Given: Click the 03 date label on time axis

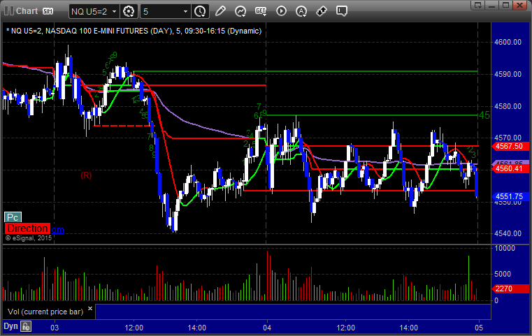Looking at the screenshot, I should click(55, 328).
